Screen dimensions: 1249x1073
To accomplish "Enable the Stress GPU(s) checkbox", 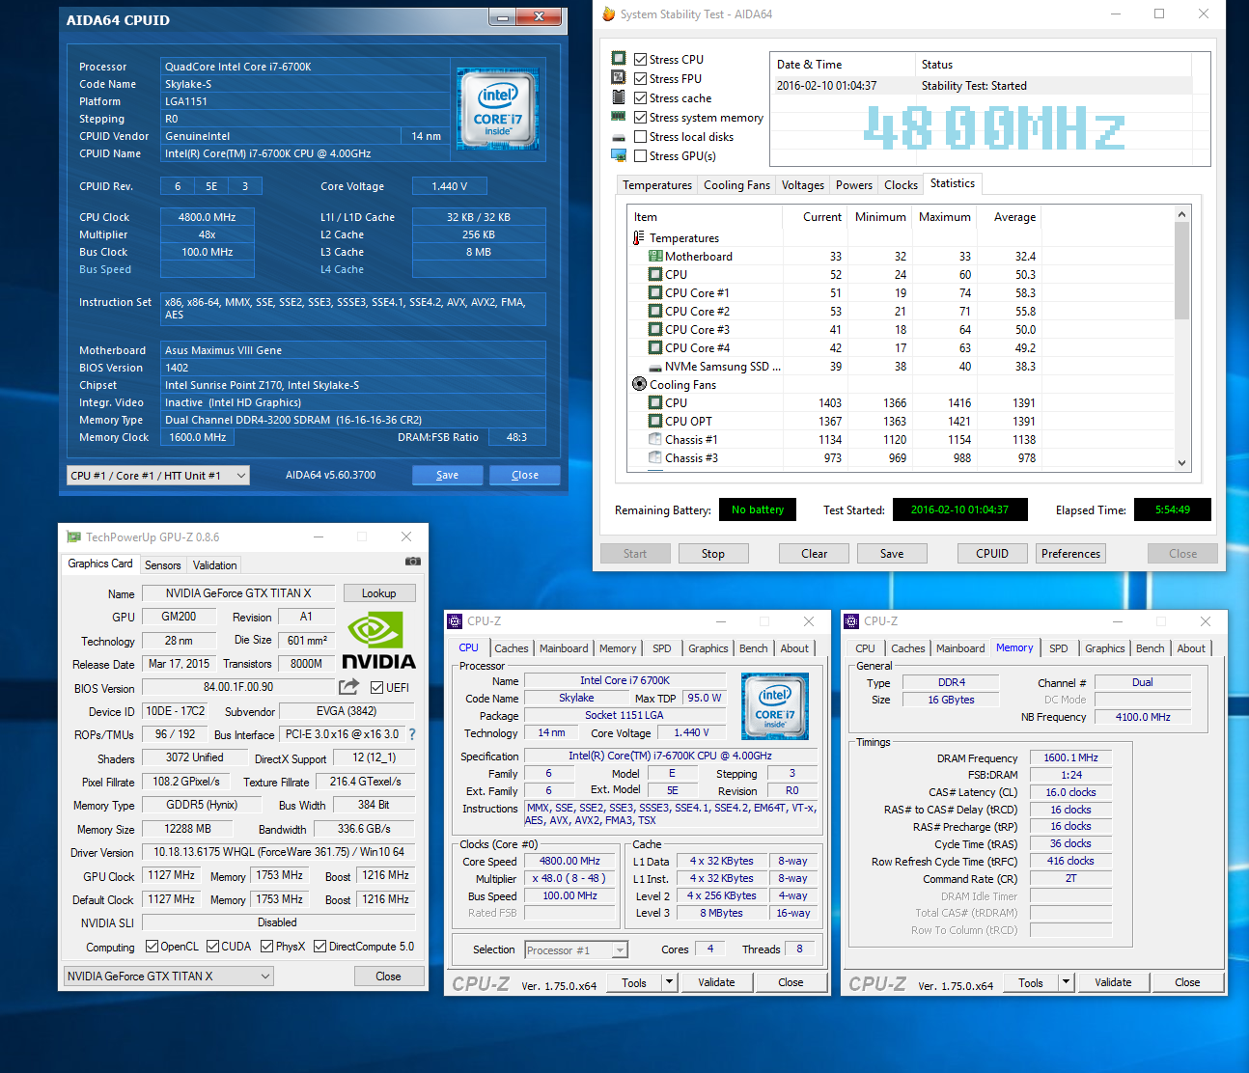I will point(640,155).
